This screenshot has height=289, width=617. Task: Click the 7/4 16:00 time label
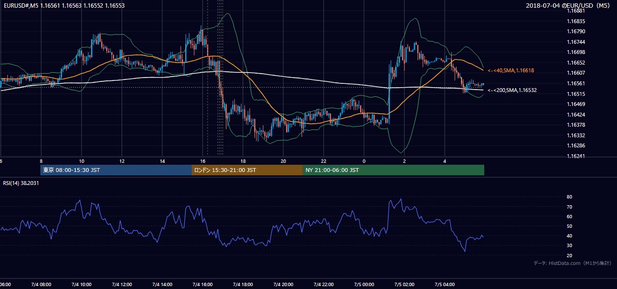click(x=203, y=284)
